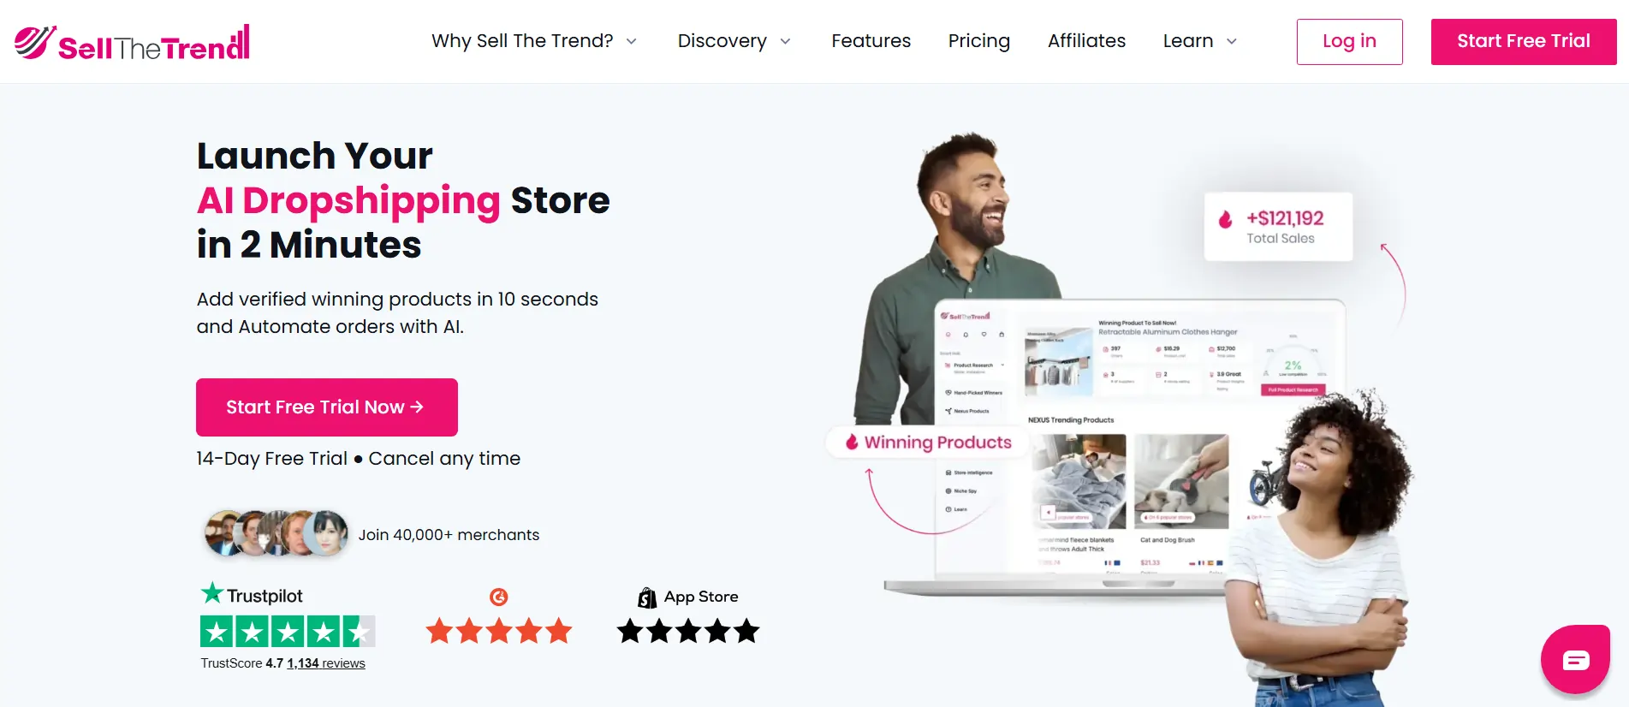
Task: Open the chat widget icon
Action: pos(1575,659)
